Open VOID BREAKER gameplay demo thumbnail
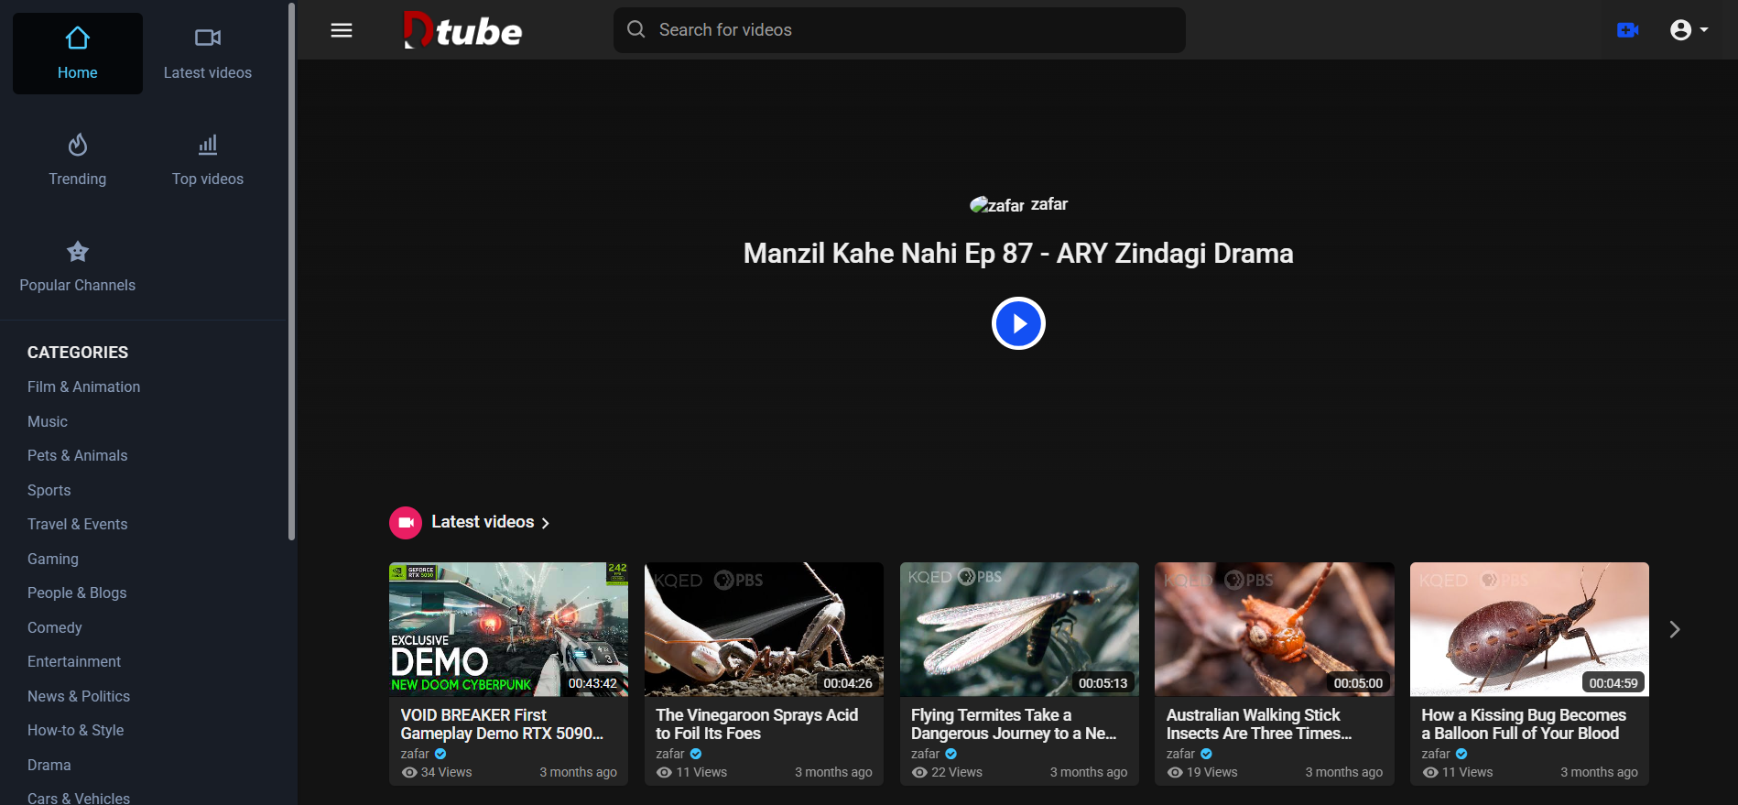Screen dimensions: 1738x805 [508, 629]
